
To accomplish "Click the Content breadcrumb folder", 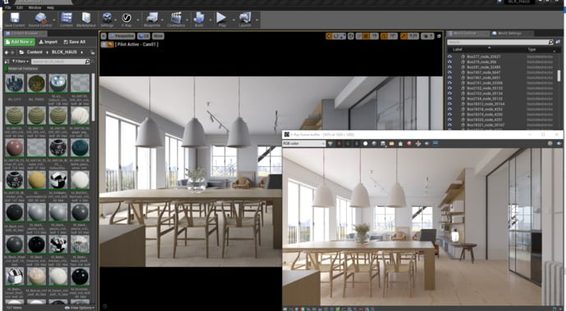I will pyautogui.click(x=34, y=52).
